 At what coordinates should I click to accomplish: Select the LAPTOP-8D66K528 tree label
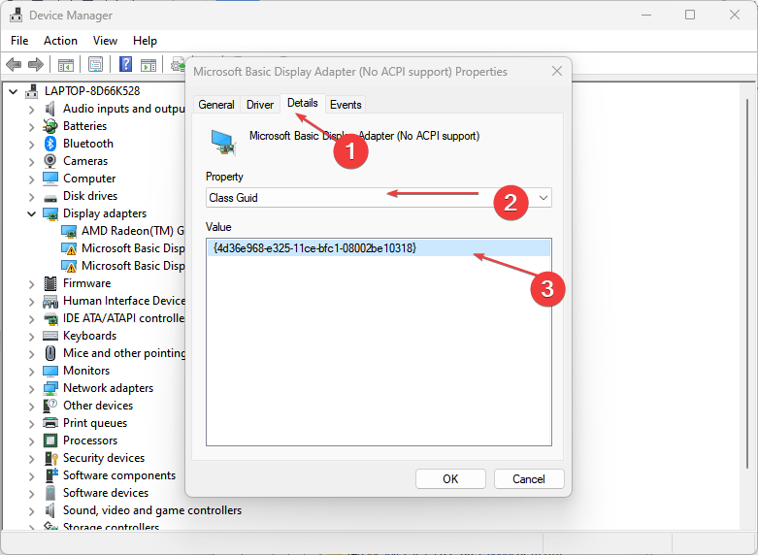point(92,91)
